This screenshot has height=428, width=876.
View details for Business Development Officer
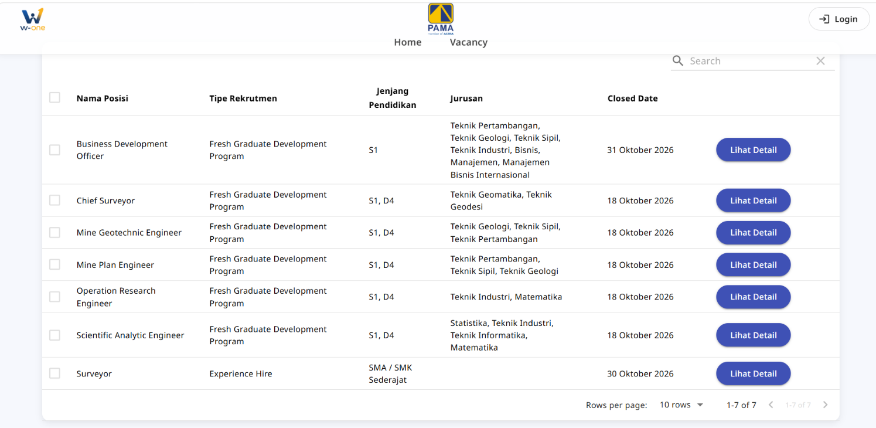pyautogui.click(x=753, y=150)
